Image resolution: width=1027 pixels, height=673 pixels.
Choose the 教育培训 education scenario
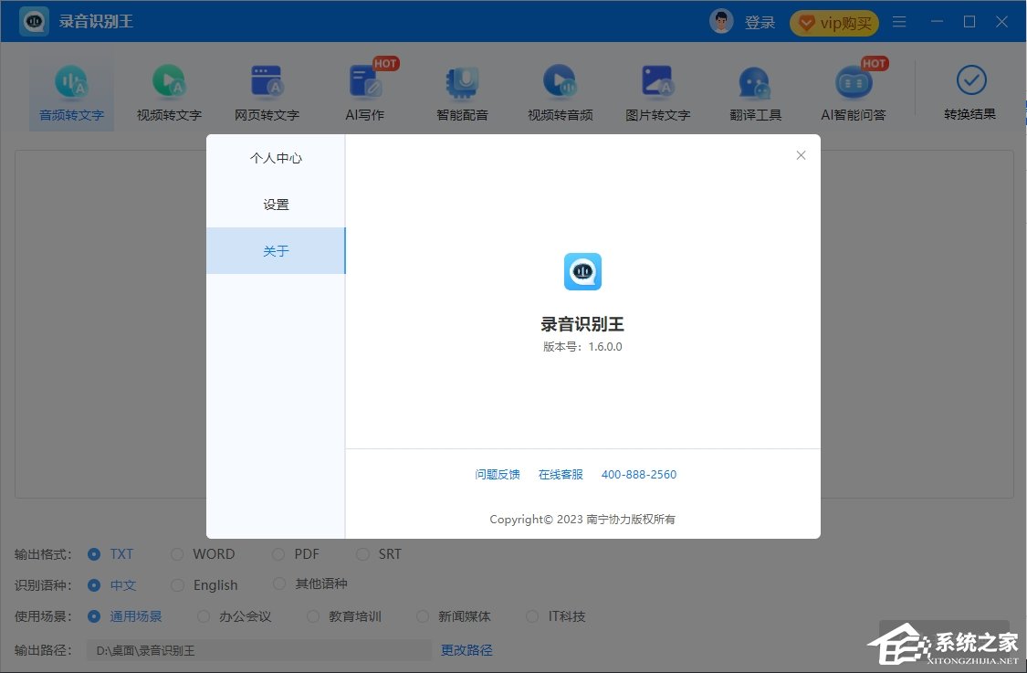click(x=344, y=616)
